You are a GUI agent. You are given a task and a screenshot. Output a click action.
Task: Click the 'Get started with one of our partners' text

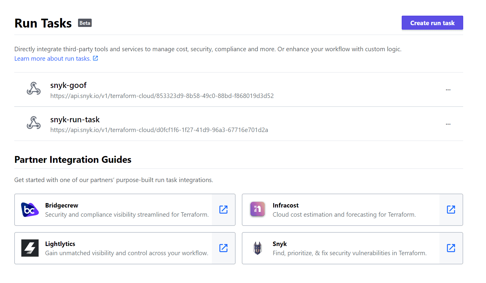(x=114, y=180)
